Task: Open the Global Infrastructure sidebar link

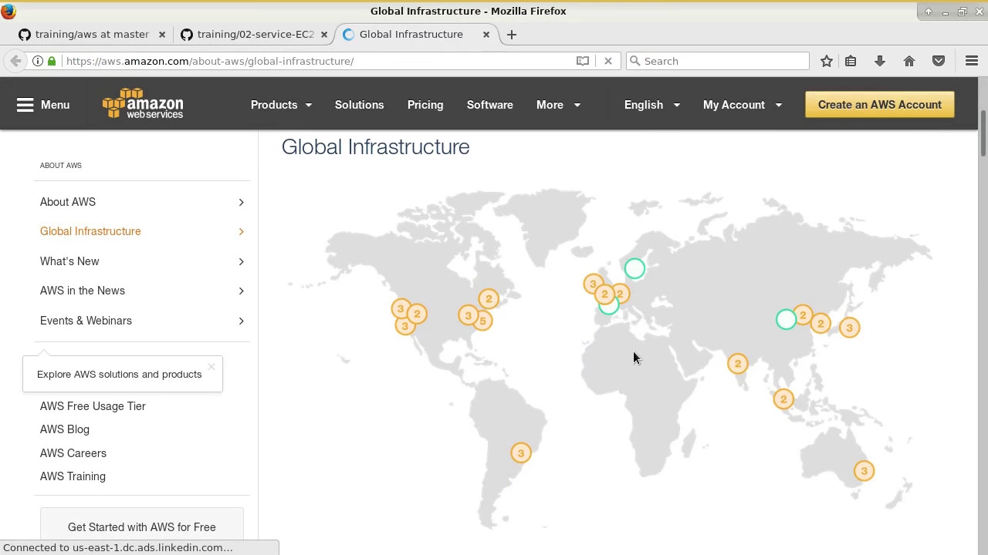Action: pyautogui.click(x=90, y=231)
